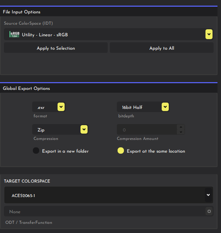Increase Compression Amount with up arrow

coord(181,128)
